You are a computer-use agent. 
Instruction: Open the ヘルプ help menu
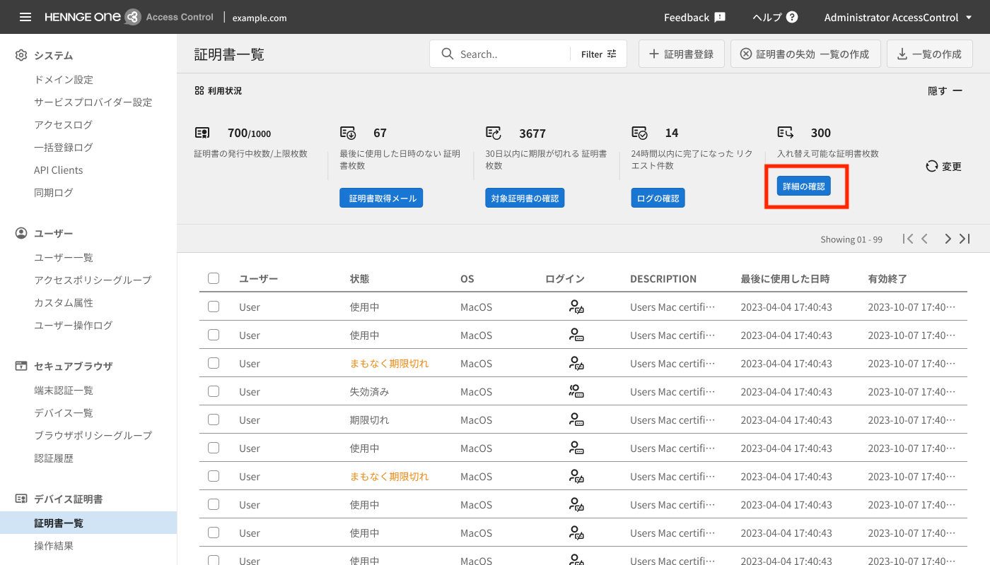pos(775,17)
